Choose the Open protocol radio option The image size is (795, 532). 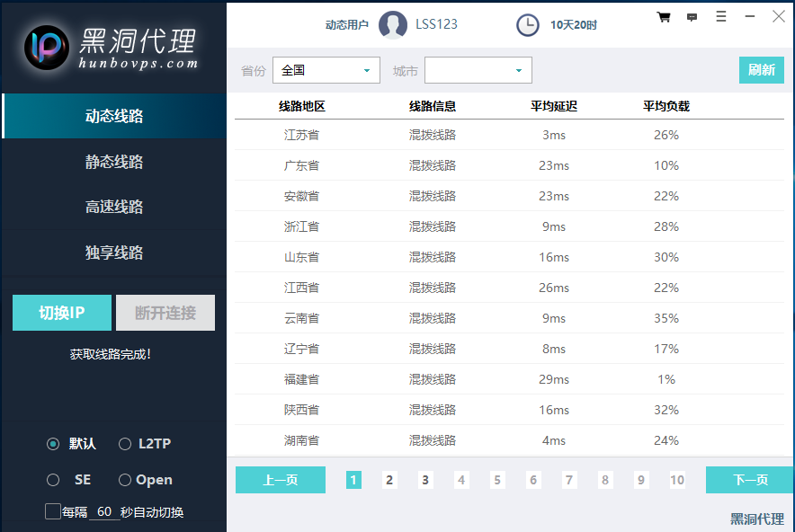pyautogui.click(x=125, y=480)
